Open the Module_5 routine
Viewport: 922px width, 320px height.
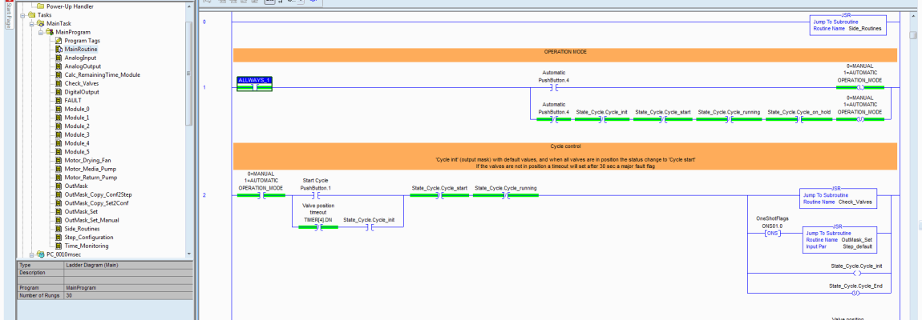[x=77, y=151]
